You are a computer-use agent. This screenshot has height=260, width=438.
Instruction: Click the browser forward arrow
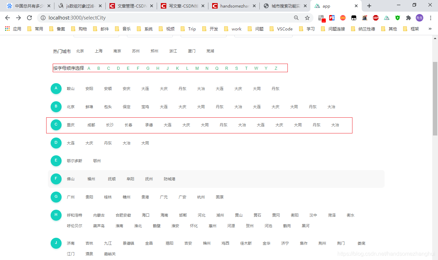(x=18, y=18)
